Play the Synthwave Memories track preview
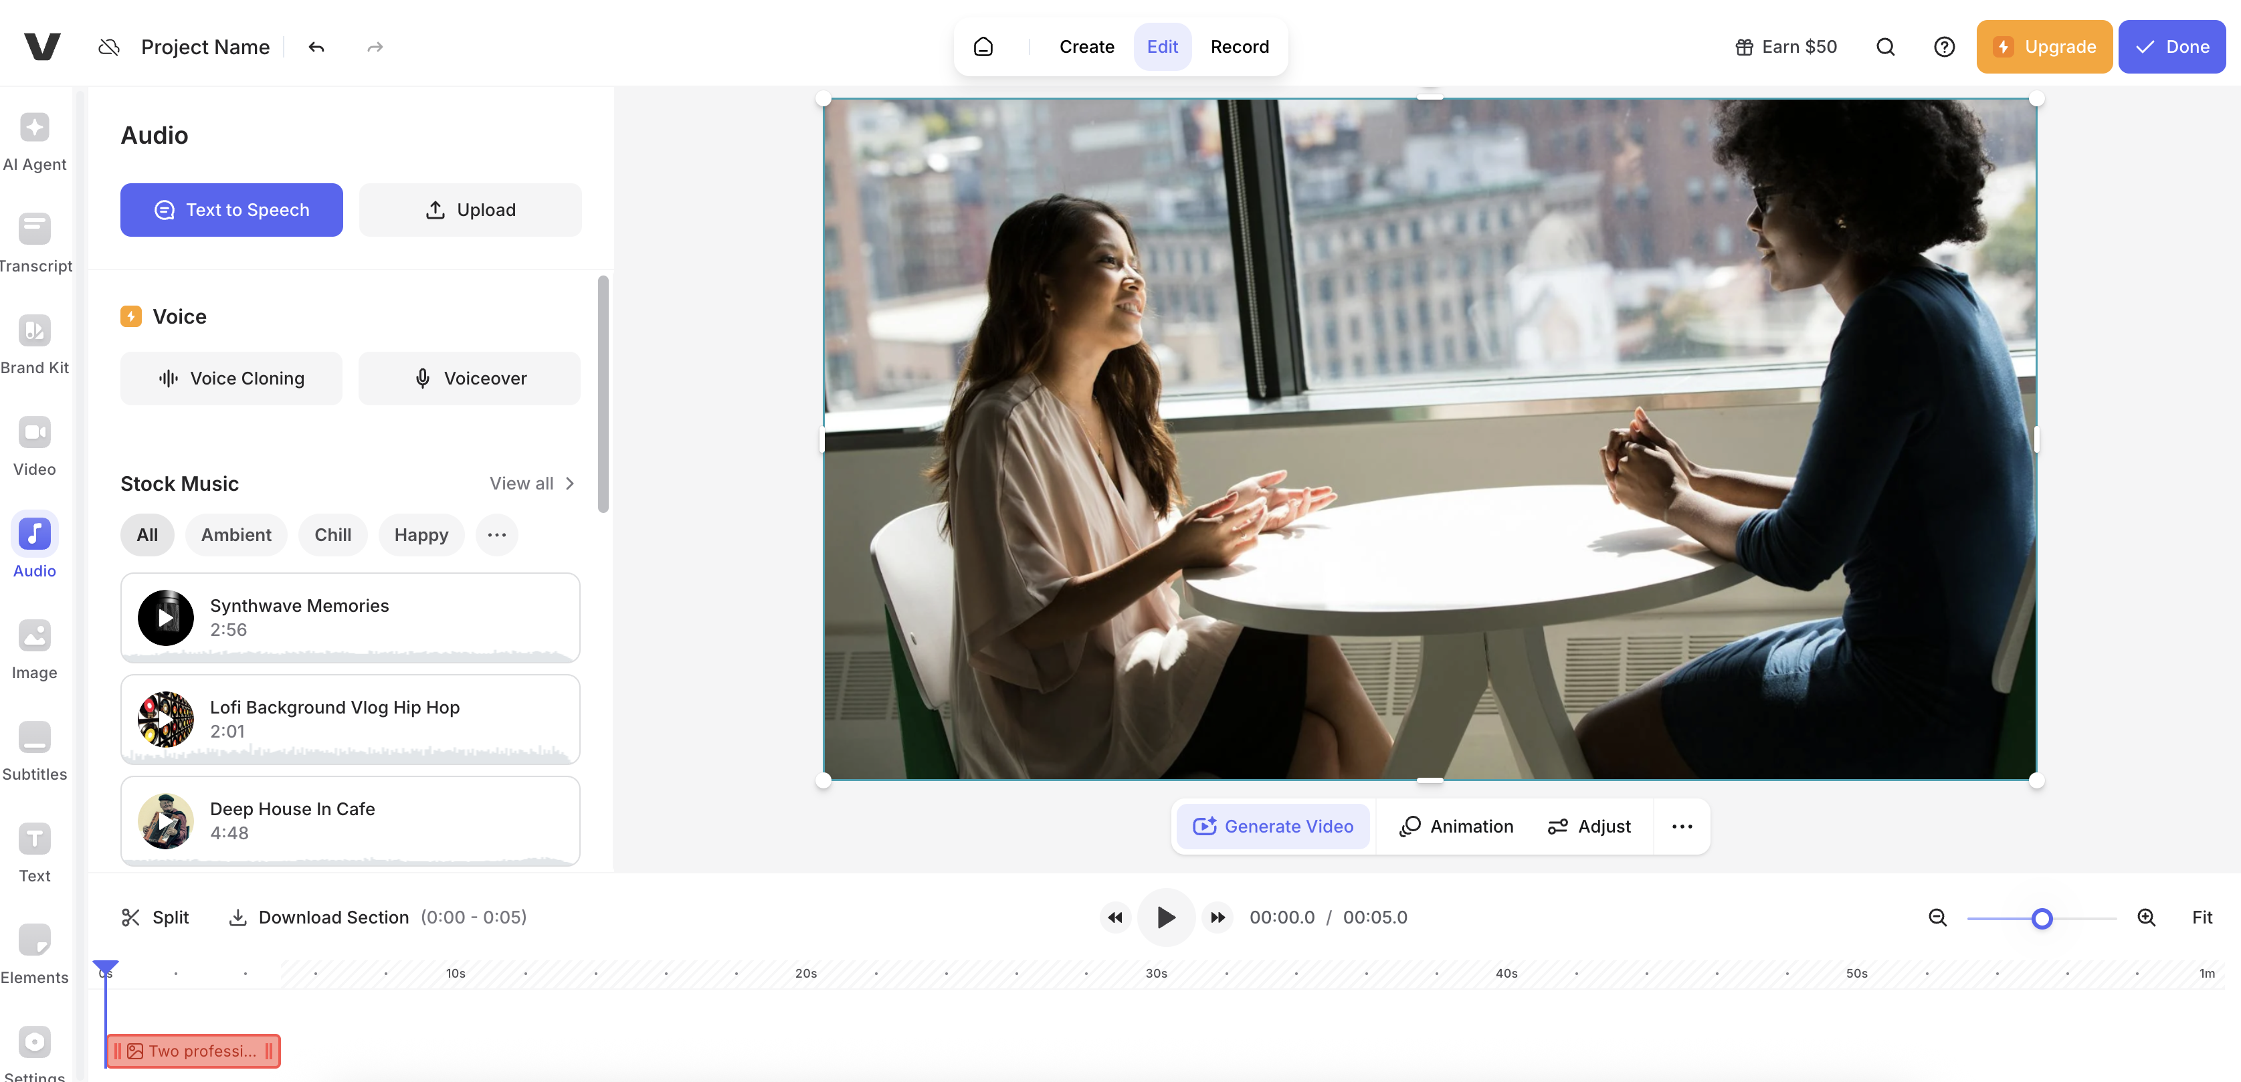Viewport: 2241px width, 1082px height. point(165,619)
